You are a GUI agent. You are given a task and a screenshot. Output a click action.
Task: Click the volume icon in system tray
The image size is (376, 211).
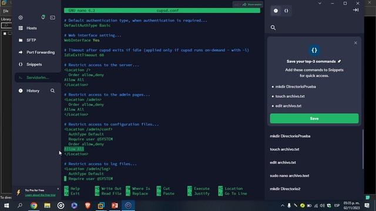coord(323,206)
